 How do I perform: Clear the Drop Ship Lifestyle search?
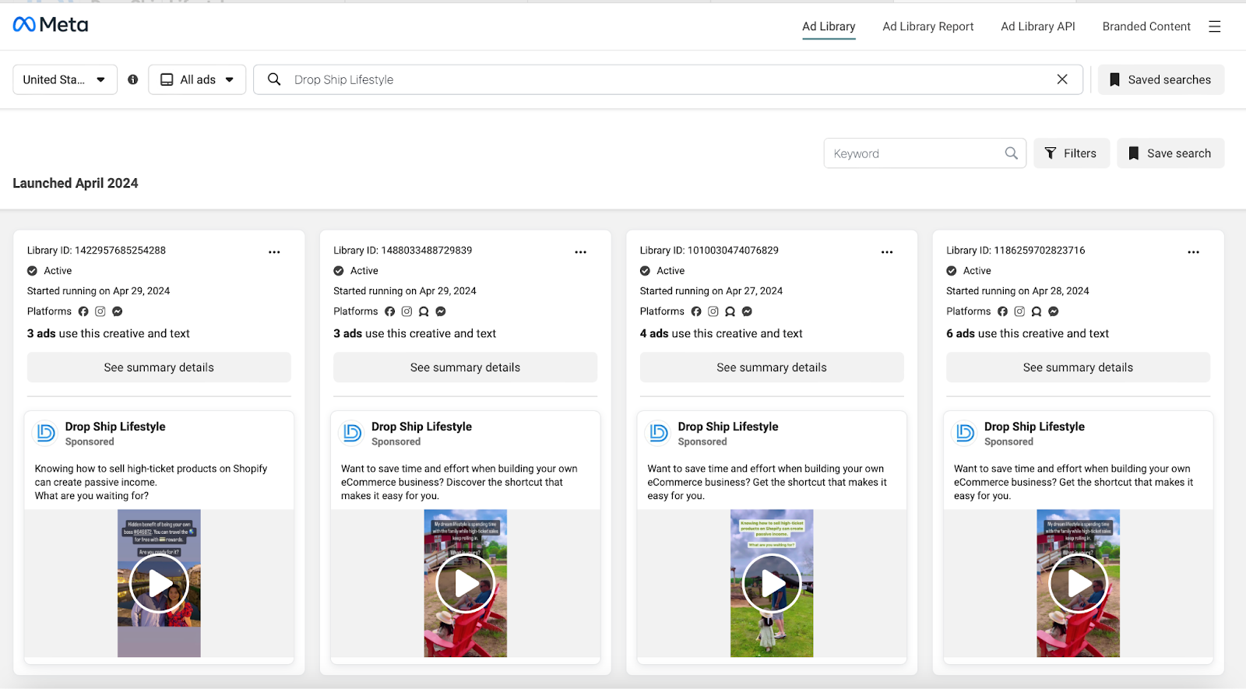(1062, 79)
